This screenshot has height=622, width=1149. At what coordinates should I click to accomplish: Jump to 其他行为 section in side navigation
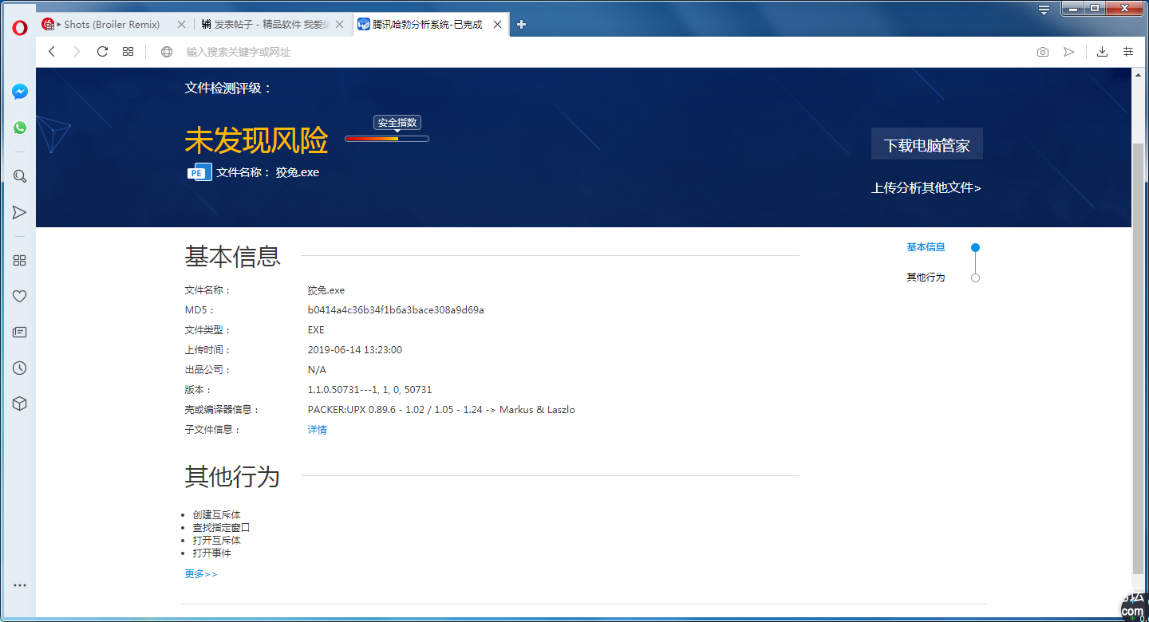click(x=926, y=278)
